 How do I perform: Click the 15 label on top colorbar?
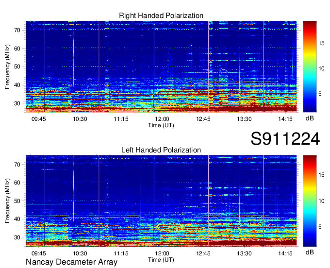click(322, 43)
